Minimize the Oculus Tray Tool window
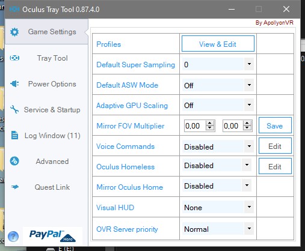The width and height of the screenshot is (305, 251). 232,9
